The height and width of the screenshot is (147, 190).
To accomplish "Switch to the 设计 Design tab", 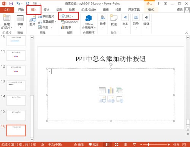I will pyautogui.click(x=46, y=10).
